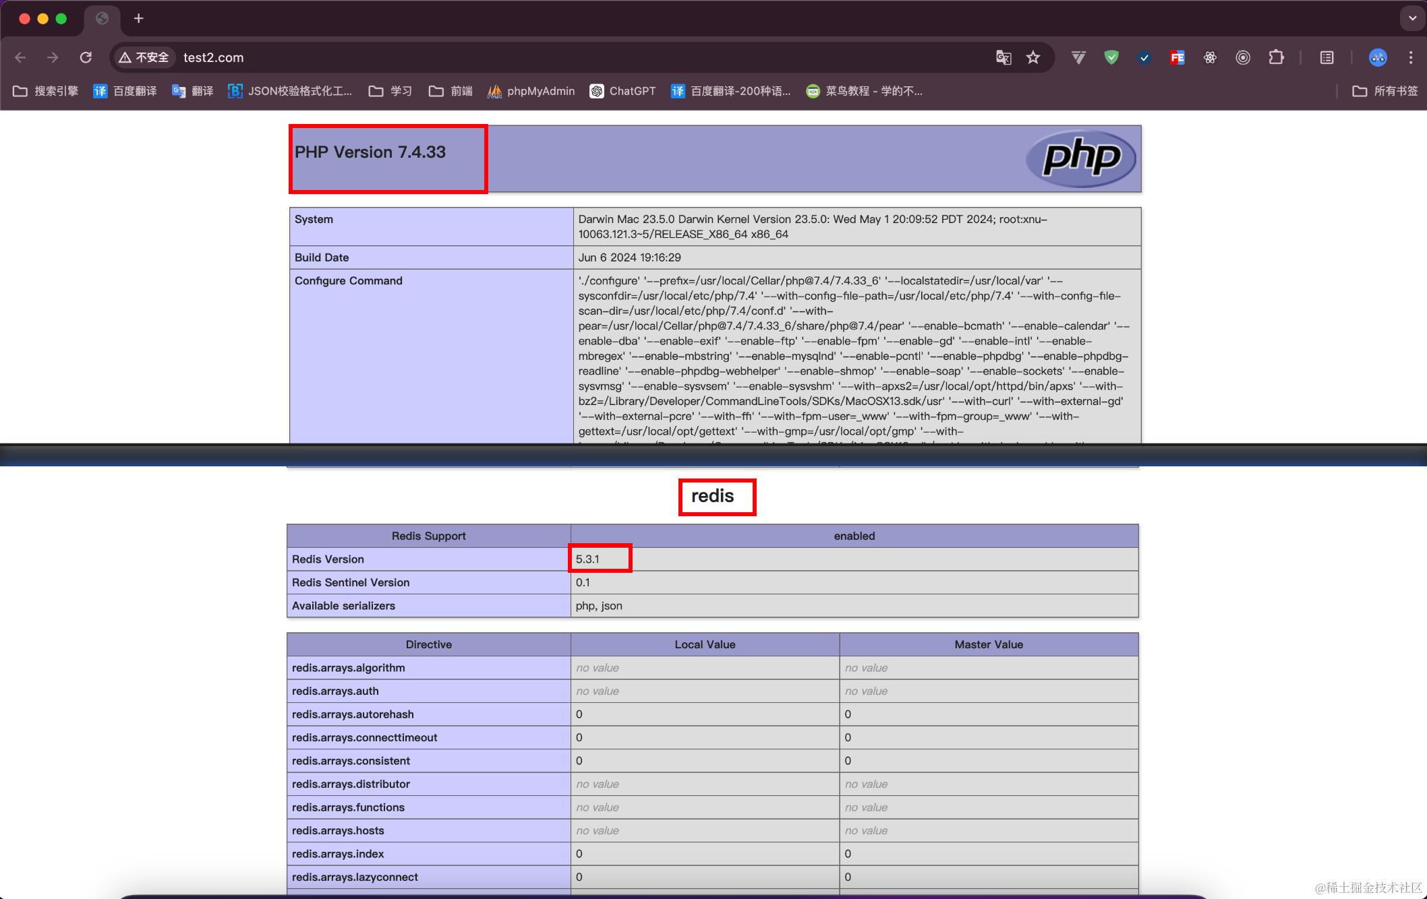Open the phpMyAdmin bookmark
1427x899 pixels.
pos(531,91)
